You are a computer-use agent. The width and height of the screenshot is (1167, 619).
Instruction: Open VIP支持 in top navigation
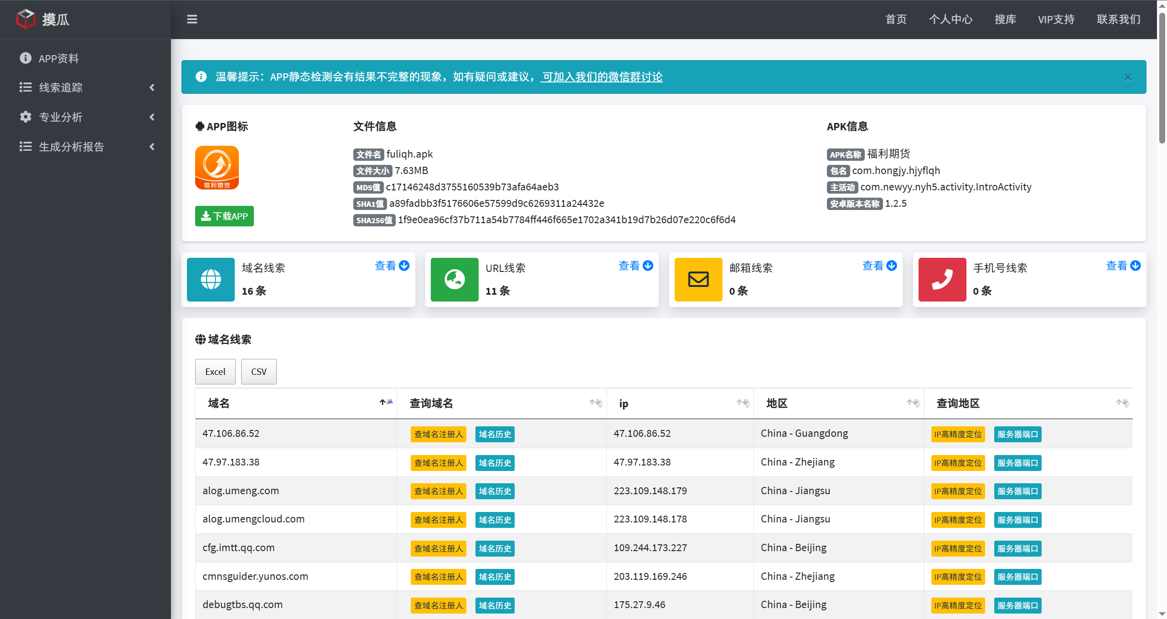[1056, 19]
